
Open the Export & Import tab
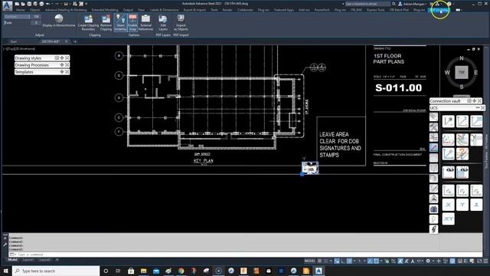194,10
